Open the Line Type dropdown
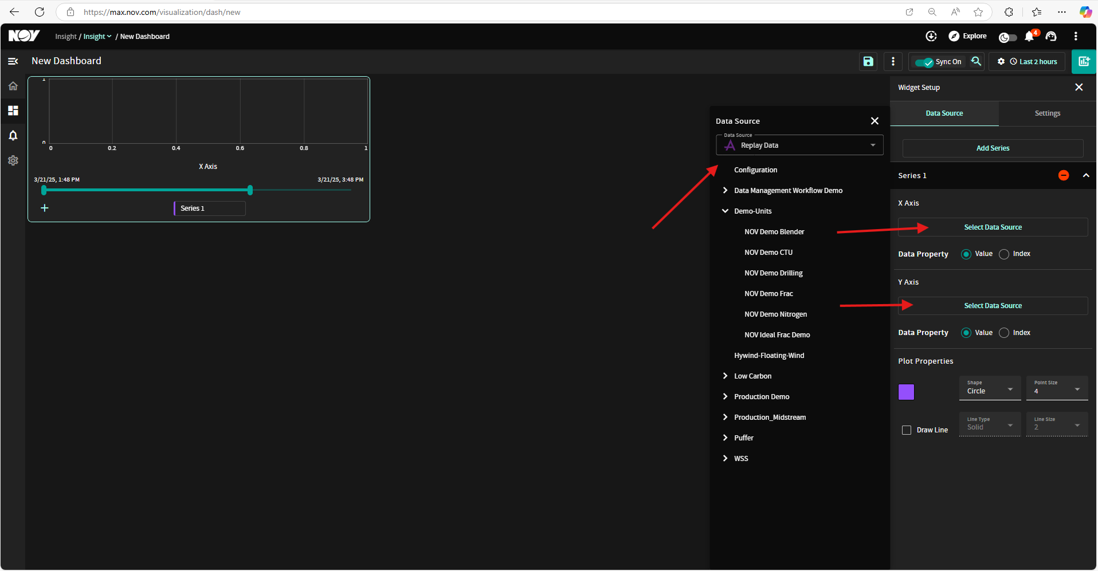The height and width of the screenshot is (571, 1098). coord(990,424)
